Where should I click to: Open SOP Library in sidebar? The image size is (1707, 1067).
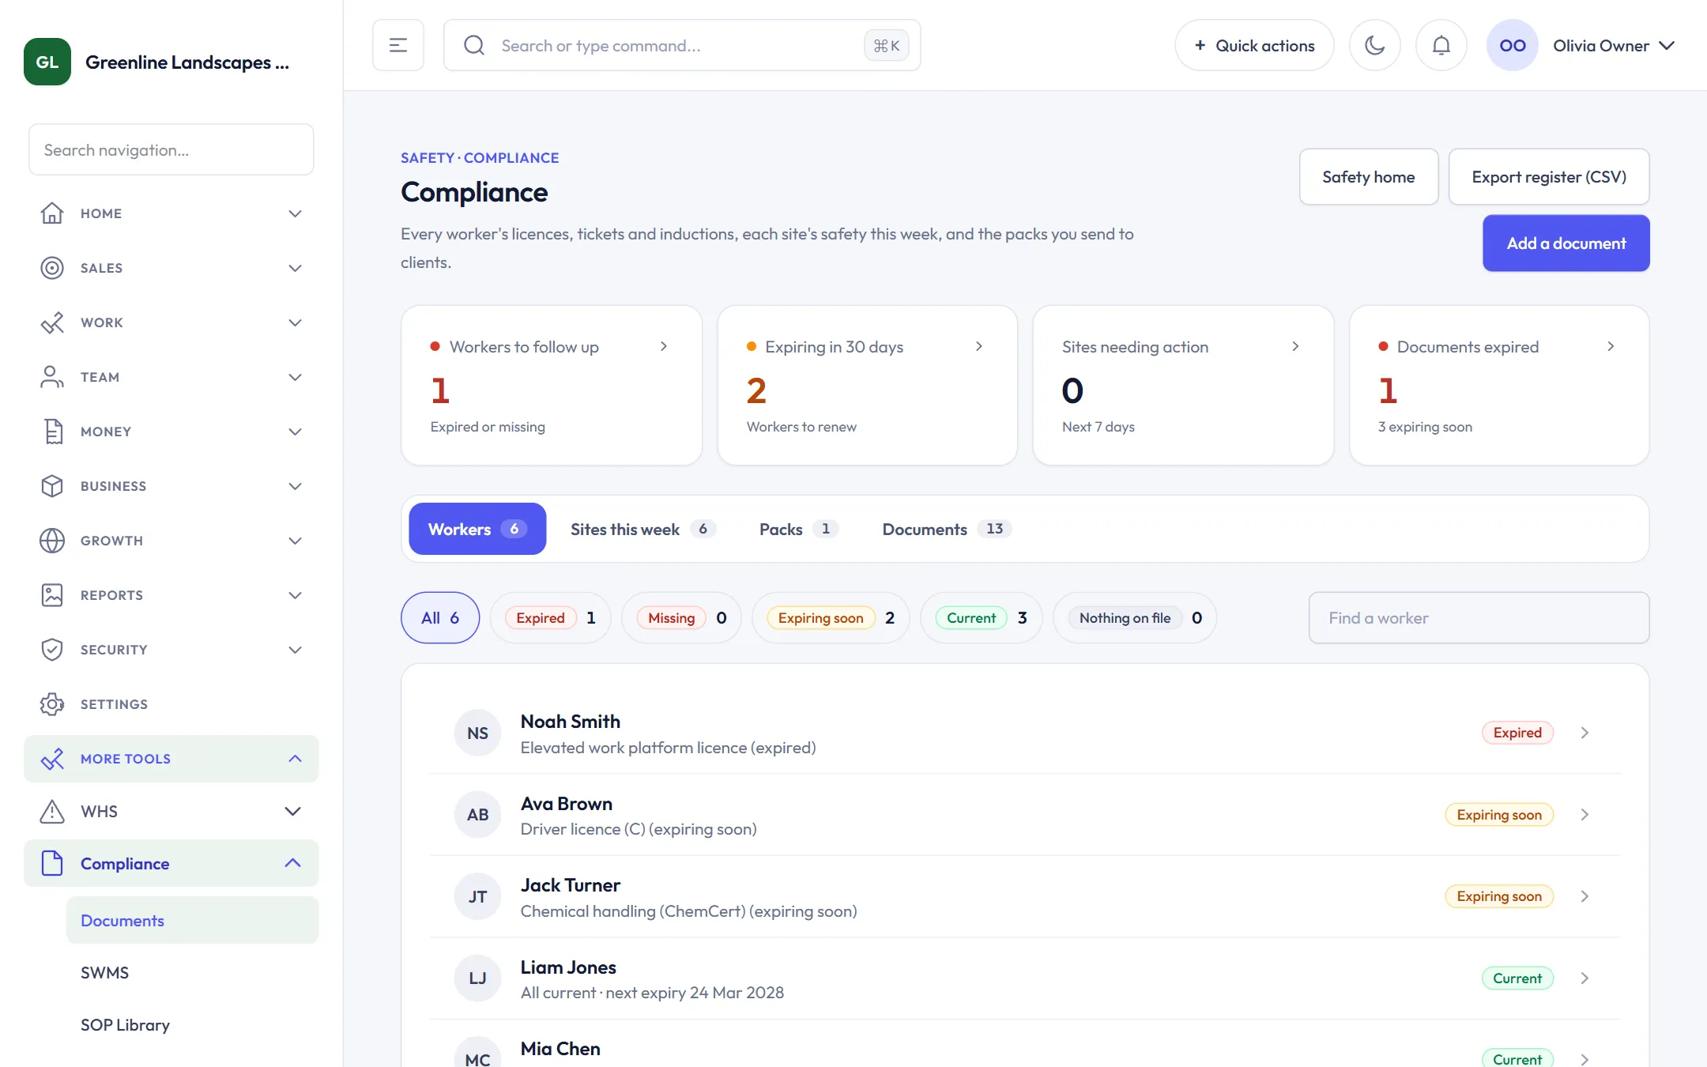192,1024
